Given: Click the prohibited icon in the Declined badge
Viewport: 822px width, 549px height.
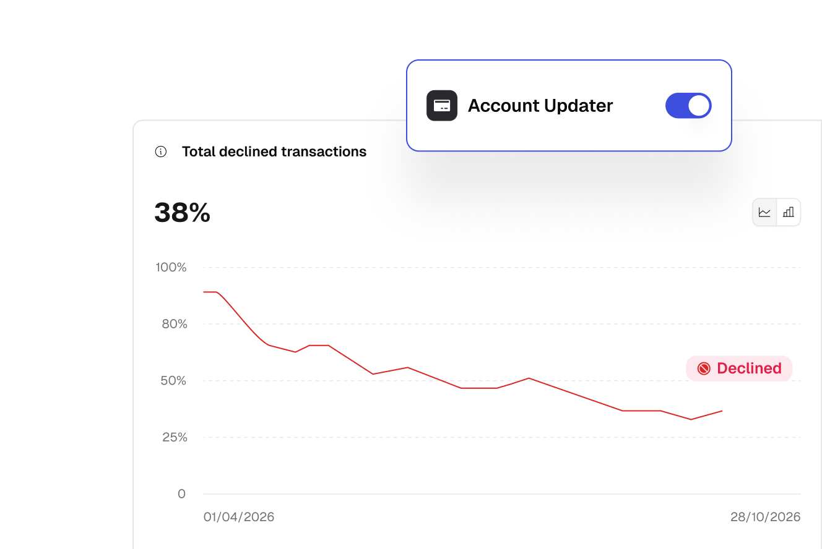Looking at the screenshot, I should (x=704, y=368).
